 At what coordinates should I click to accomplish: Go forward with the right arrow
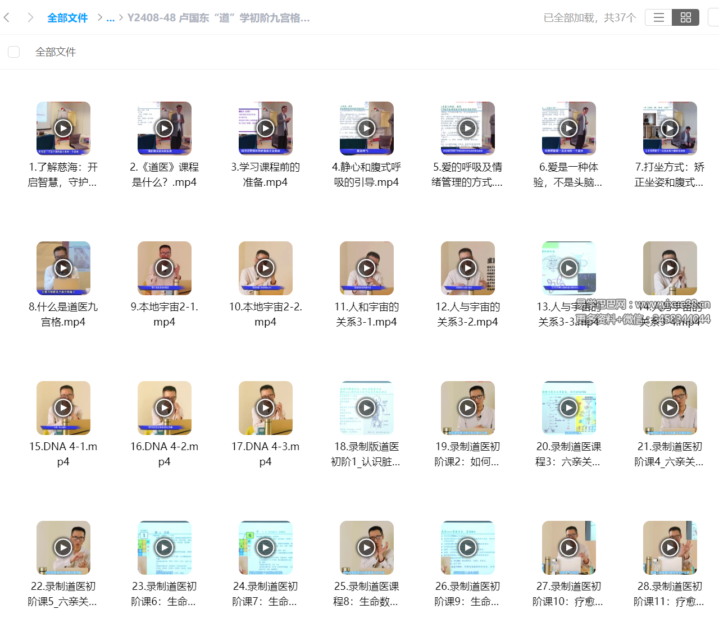pyautogui.click(x=30, y=17)
